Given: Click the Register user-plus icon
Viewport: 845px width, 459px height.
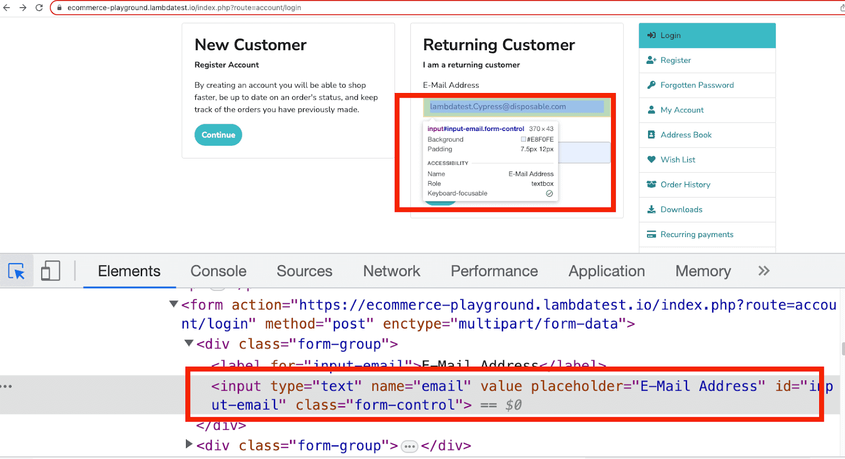Looking at the screenshot, I should 652,60.
